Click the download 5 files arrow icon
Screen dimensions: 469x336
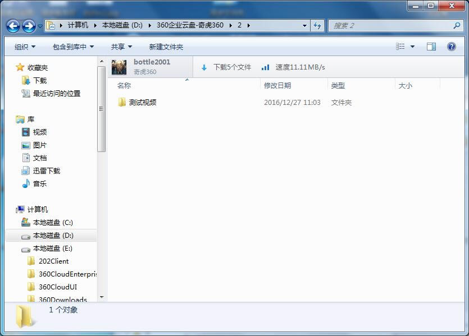point(204,67)
